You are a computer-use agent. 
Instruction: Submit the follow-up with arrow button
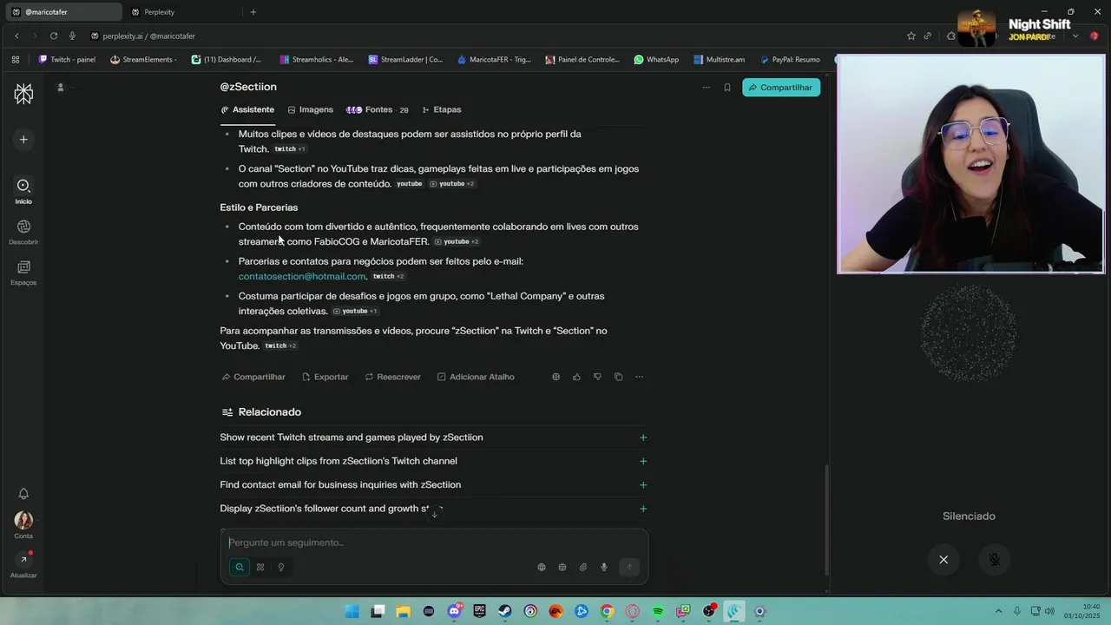coord(629,567)
